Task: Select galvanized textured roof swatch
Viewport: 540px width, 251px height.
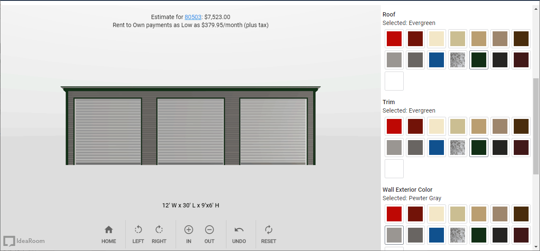Action: click(457, 60)
